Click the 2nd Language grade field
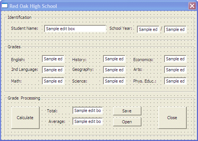Image resolution: width=198 pixels, height=141 pixels. click(53, 70)
